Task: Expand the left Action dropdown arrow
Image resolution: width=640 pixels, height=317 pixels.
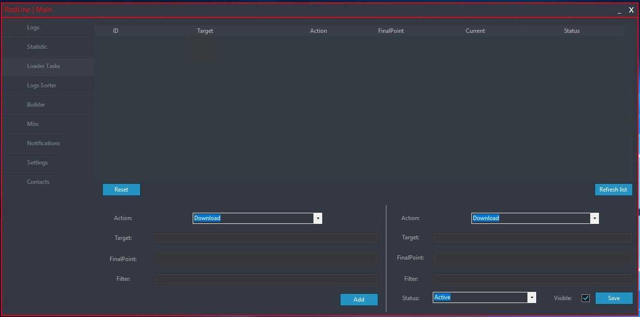Action: [318, 218]
